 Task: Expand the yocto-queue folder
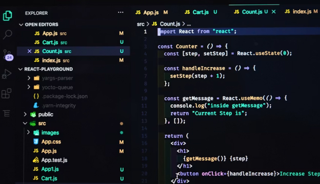29,87
